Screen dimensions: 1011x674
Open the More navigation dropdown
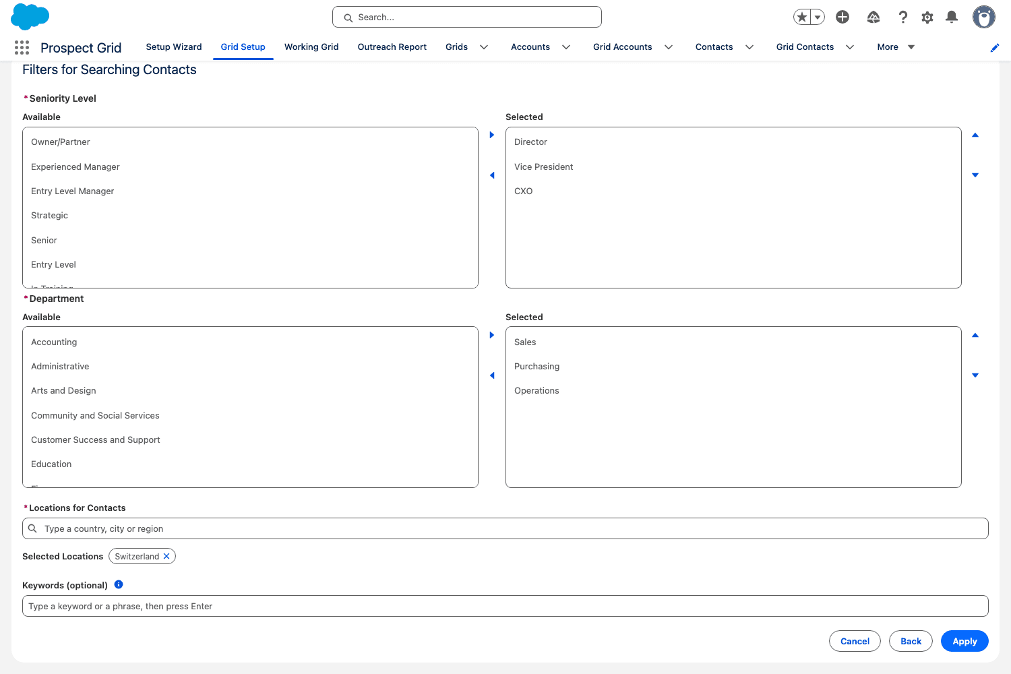click(x=896, y=47)
